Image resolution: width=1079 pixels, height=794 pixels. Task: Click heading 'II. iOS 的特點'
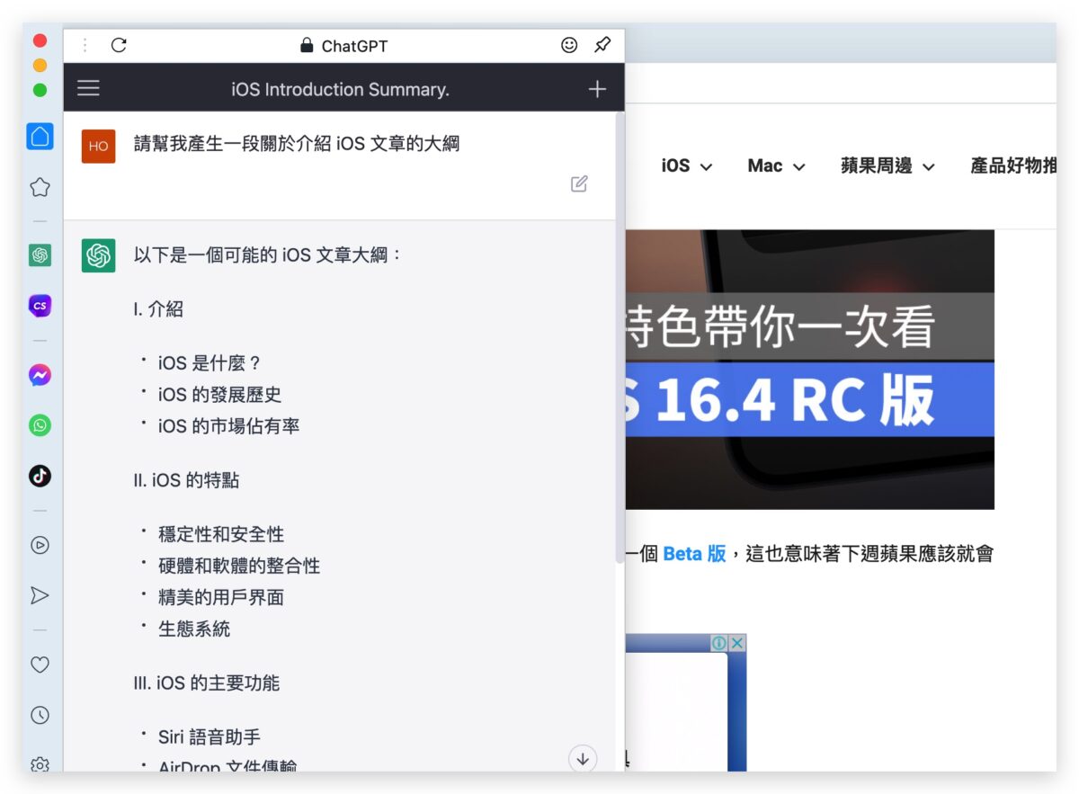tap(186, 480)
